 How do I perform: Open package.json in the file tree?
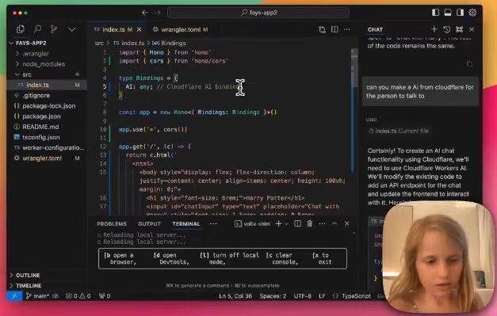pos(41,116)
